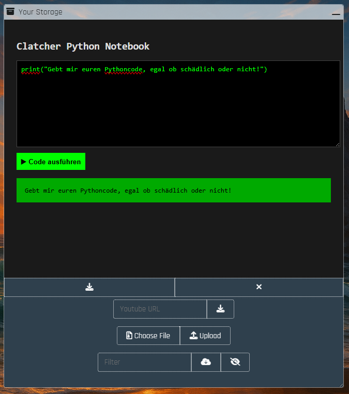Screen dimensions: 349x394
Task: Download video via button next to Youtube URL
Action: [220, 309]
